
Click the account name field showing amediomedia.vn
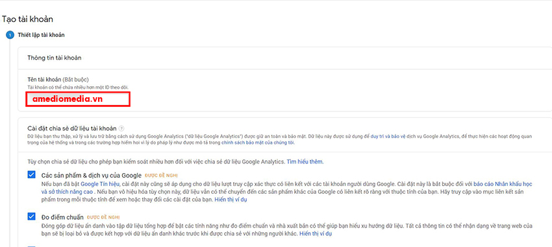pyautogui.click(x=78, y=99)
